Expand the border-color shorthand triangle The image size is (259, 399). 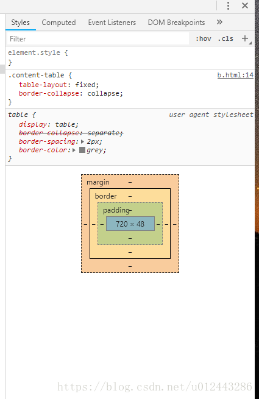pyautogui.click(x=74, y=150)
